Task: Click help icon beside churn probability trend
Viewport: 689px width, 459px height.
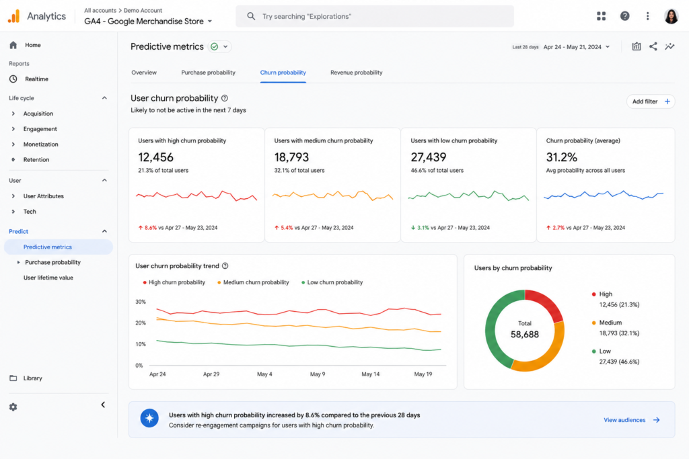Action: tap(225, 266)
